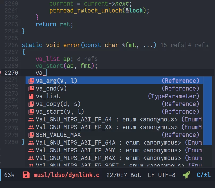This screenshot has height=188, width=215.
Task: Click the rocket icon on the statusline
Action: (186, 175)
